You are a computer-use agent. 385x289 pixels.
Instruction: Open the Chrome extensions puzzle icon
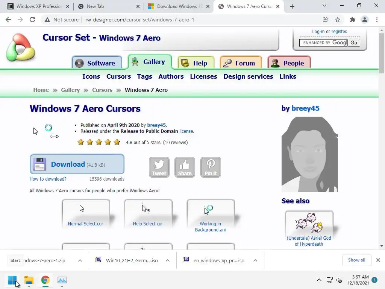tap(353, 20)
